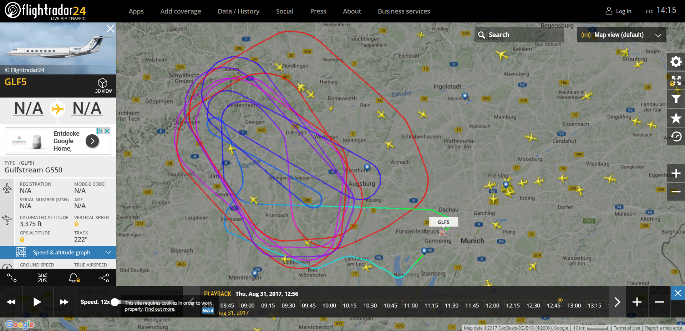Open the Social menu

(x=284, y=11)
